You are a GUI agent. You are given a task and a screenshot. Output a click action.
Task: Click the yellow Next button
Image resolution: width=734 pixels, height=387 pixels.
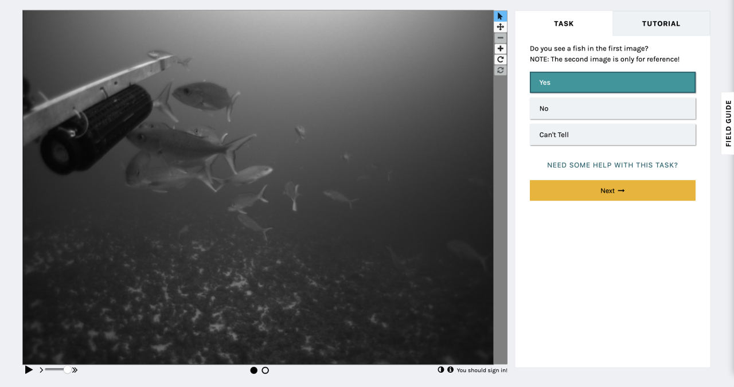point(612,190)
